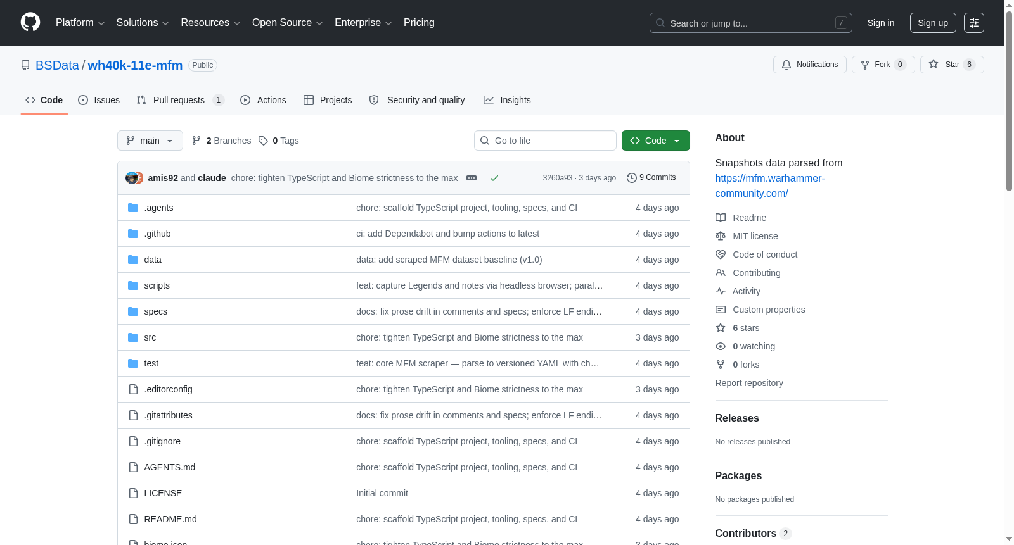Click 'ci: add Dependabot and bump actions' message
Screen dimensions: 1014x545
coord(448,234)
